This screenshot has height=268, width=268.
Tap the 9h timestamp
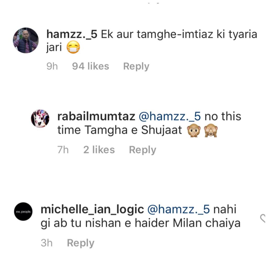pyautogui.click(x=52, y=66)
